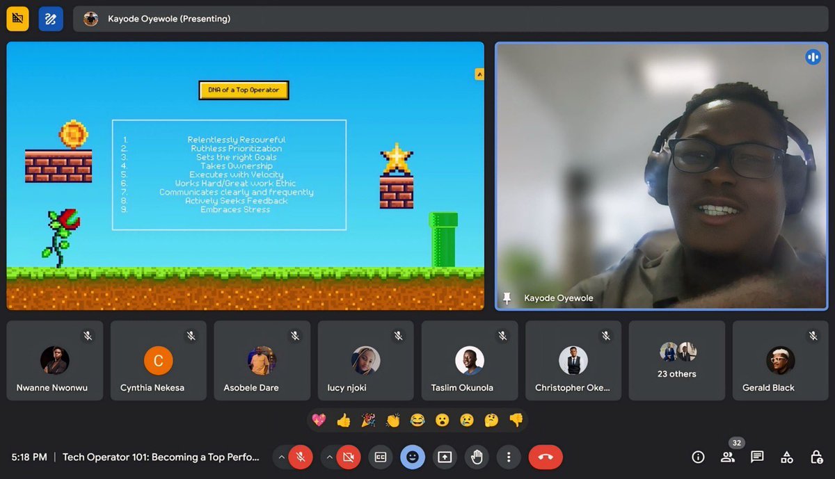
Task: Click the Ruthless Prioritization line
Action: click(x=237, y=148)
